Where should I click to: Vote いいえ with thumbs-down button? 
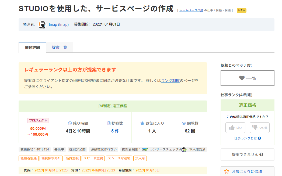pos(260,128)
